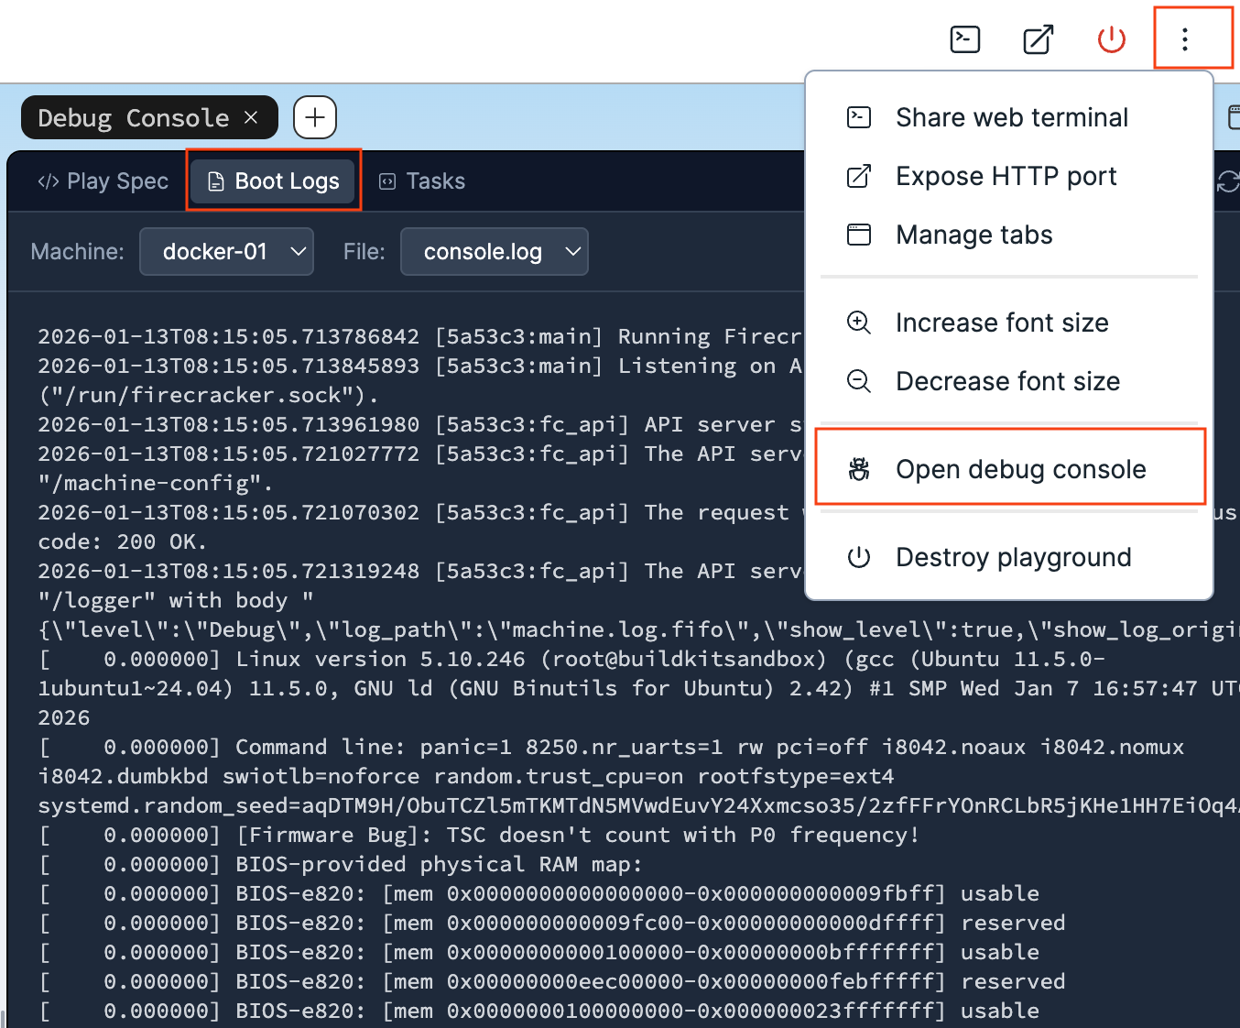1240x1028 pixels.
Task: Click the red power icon in toolbar
Action: pyautogui.click(x=1111, y=39)
